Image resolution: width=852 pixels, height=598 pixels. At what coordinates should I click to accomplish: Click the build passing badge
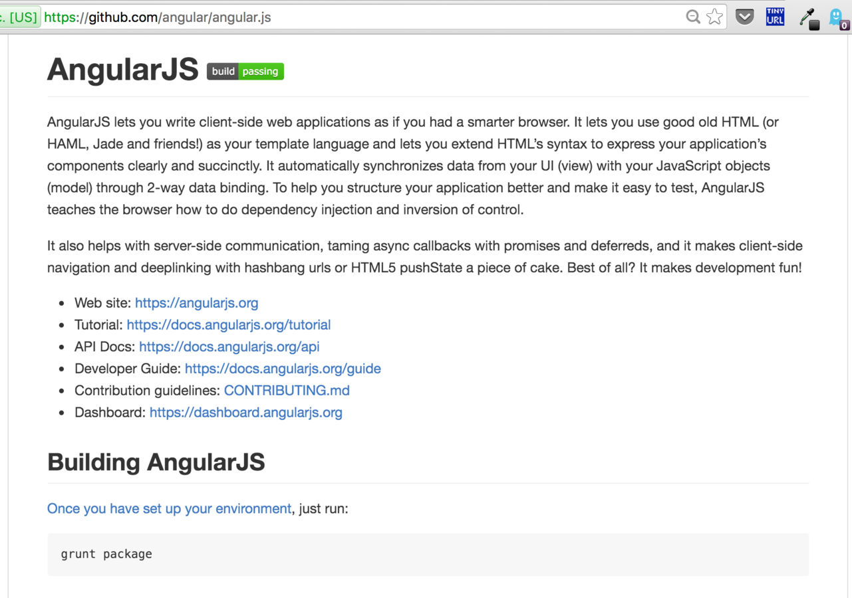[x=245, y=72]
